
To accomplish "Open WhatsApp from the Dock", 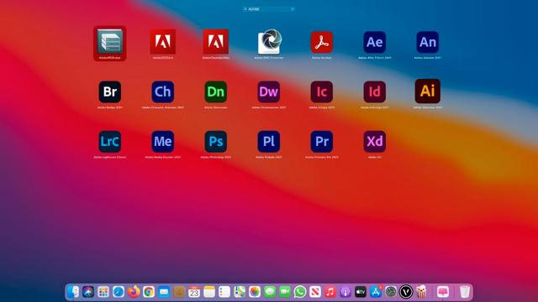I will click(x=300, y=292).
